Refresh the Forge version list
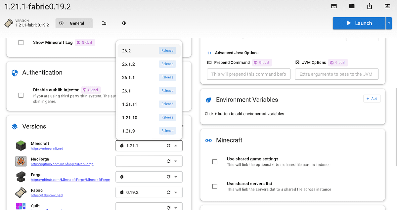This screenshot has height=210, width=397. coord(168,177)
